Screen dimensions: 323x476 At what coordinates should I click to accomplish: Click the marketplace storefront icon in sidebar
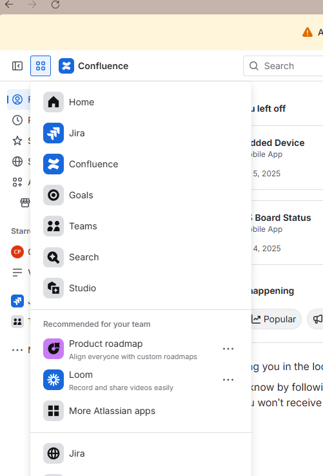pyautogui.click(x=25, y=203)
